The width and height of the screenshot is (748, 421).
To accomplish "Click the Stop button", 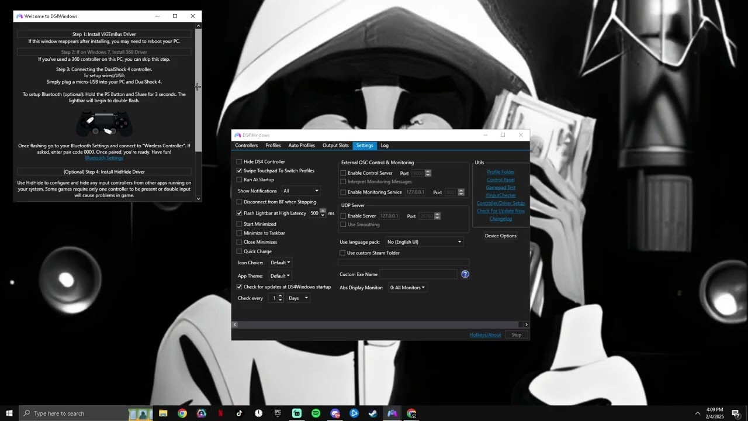I will pyautogui.click(x=517, y=335).
